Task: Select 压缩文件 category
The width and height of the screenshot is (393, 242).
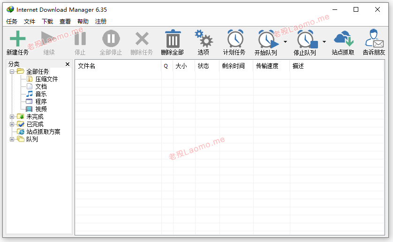Action: pos(46,79)
